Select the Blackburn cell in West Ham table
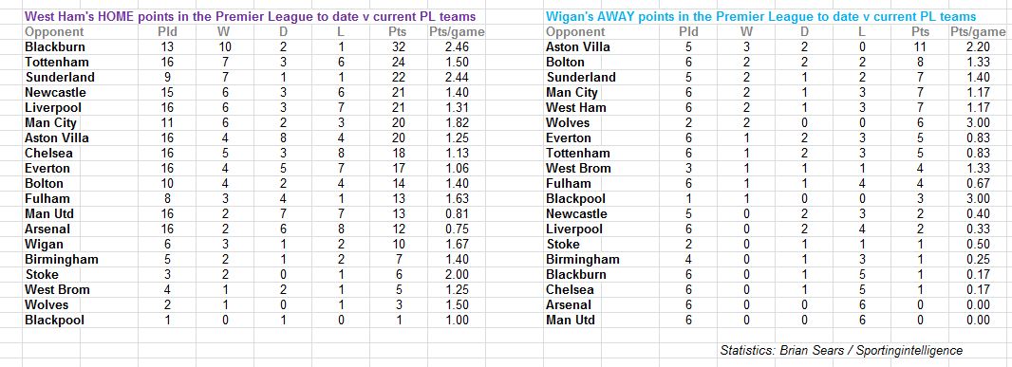This screenshot has height=367, width=1012. [x=55, y=47]
